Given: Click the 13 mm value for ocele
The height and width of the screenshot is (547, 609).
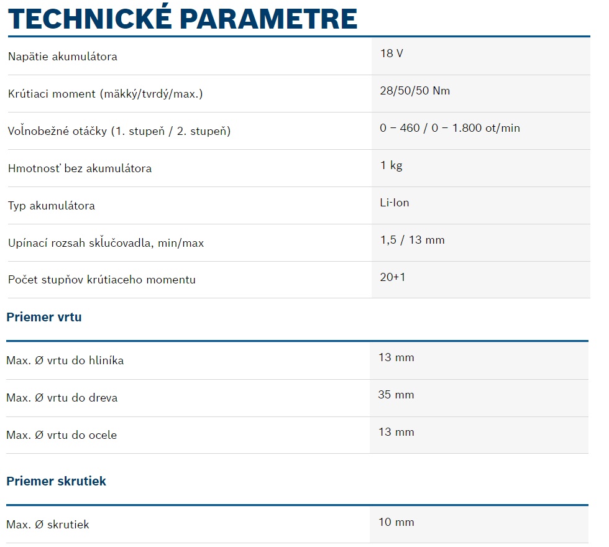Looking at the screenshot, I should click(396, 432).
